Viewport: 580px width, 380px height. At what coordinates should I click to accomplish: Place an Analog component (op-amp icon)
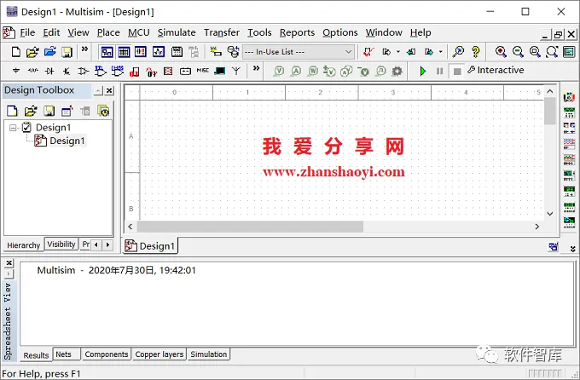(x=84, y=71)
